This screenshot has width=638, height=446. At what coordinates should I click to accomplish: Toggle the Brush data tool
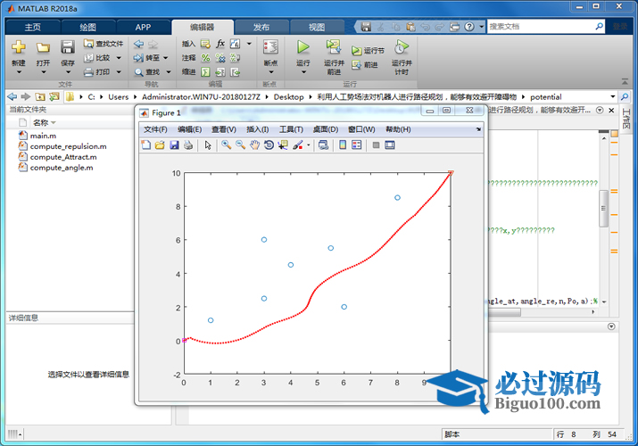click(x=298, y=145)
